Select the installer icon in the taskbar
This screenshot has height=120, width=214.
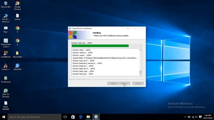pyautogui.click(x=96, y=117)
